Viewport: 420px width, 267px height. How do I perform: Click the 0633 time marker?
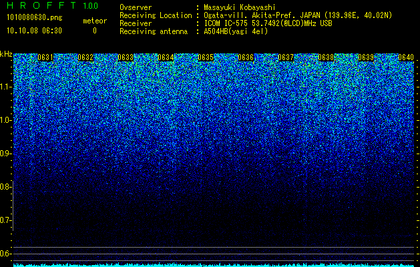point(126,57)
